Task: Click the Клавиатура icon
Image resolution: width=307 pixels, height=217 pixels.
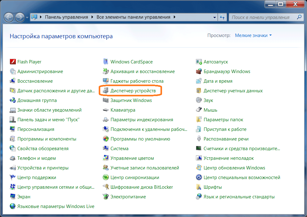Action: point(106,110)
